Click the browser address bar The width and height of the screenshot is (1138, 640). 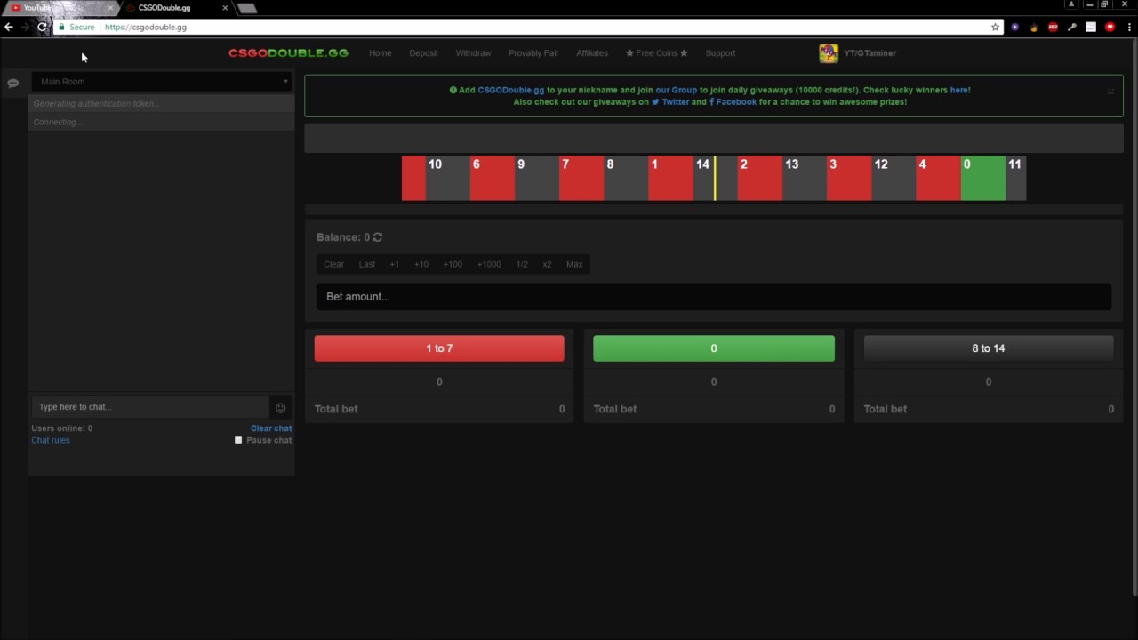(529, 28)
